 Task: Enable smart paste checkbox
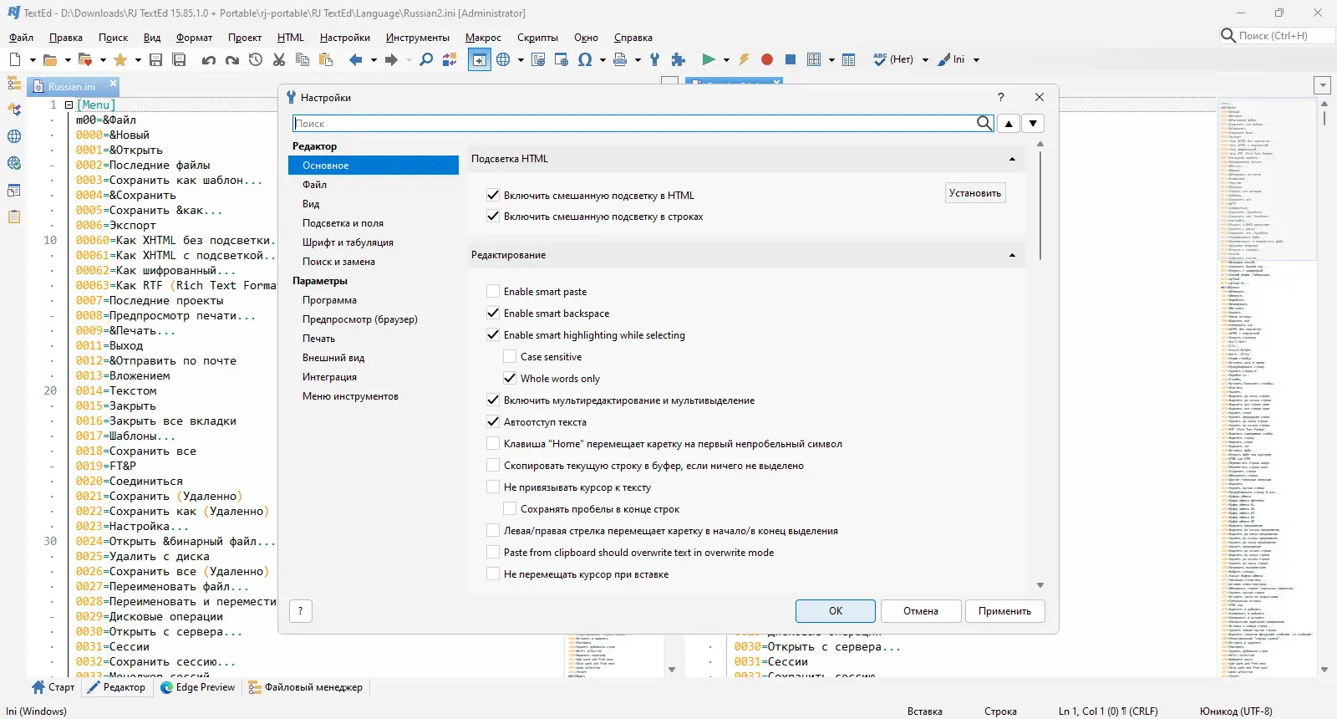click(x=493, y=291)
